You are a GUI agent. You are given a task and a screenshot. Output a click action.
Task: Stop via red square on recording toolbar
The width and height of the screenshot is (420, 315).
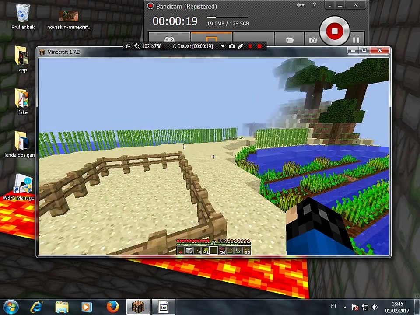click(259, 46)
